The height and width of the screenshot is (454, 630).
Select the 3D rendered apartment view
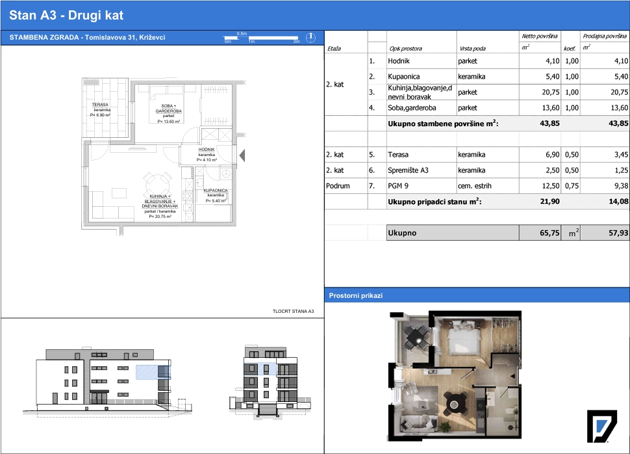[x=455, y=376]
